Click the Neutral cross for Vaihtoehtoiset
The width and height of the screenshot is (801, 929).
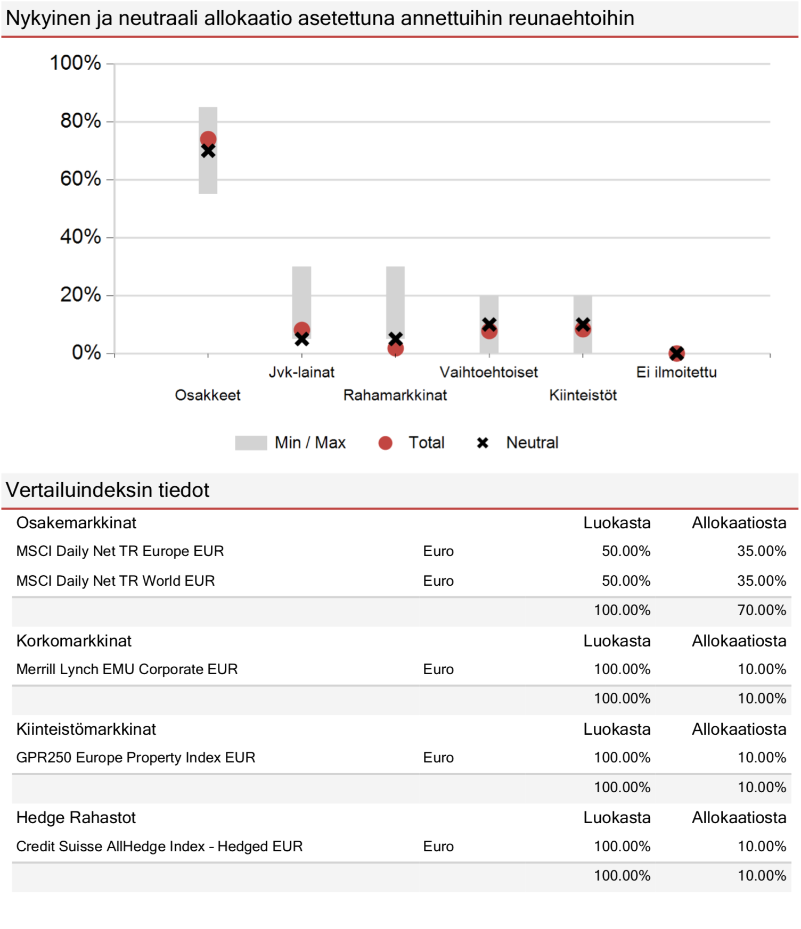[489, 325]
